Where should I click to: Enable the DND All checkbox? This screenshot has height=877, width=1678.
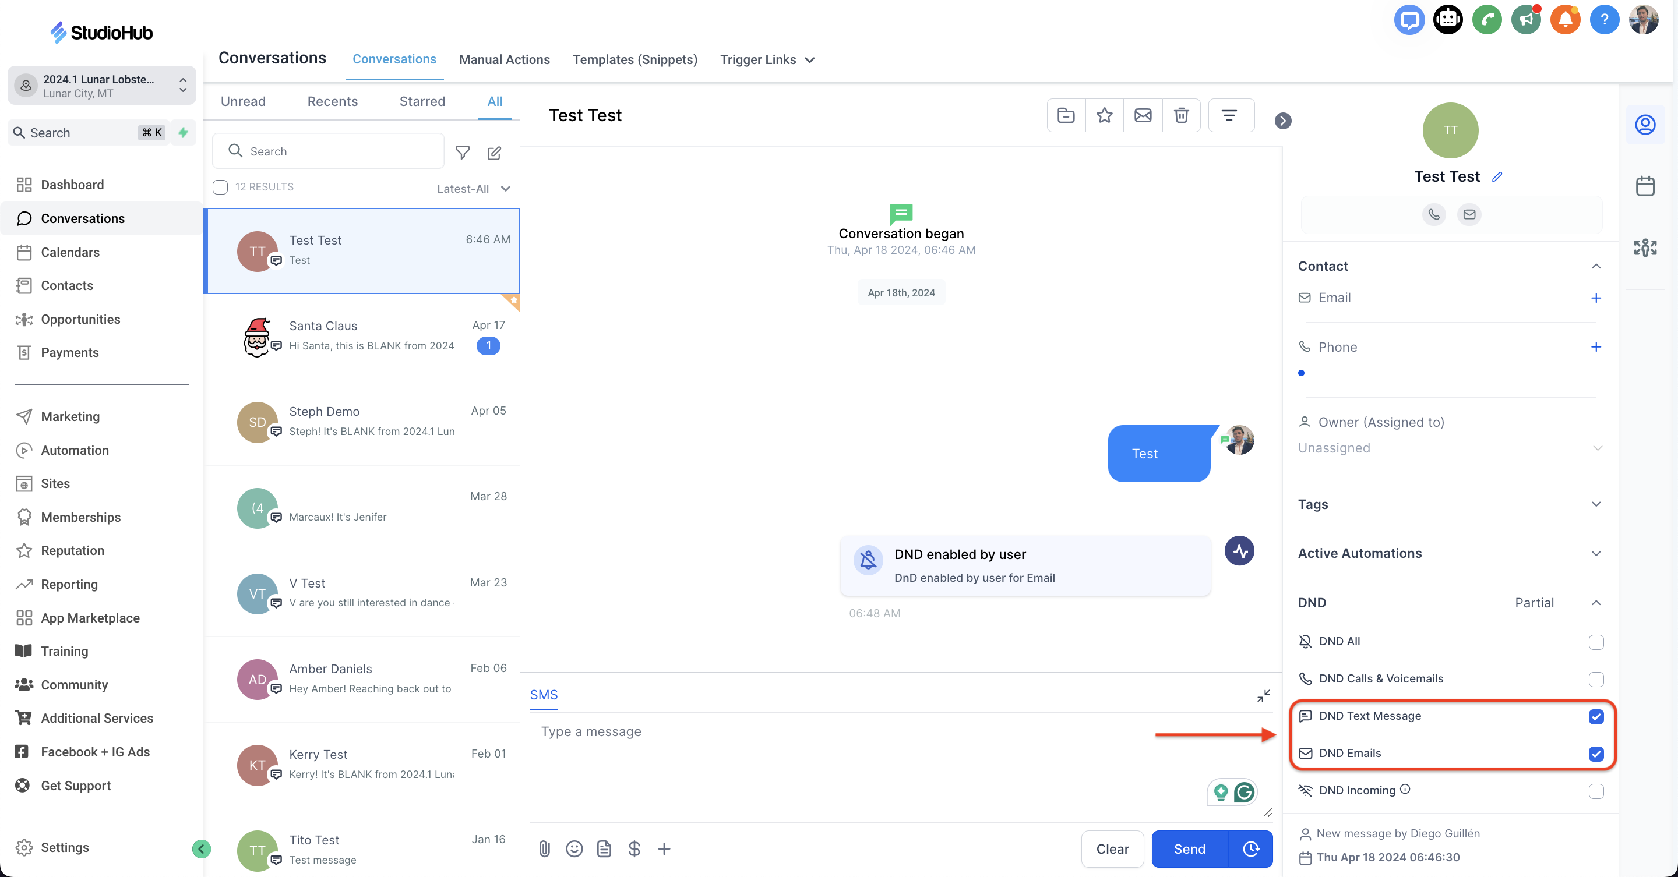click(x=1595, y=642)
